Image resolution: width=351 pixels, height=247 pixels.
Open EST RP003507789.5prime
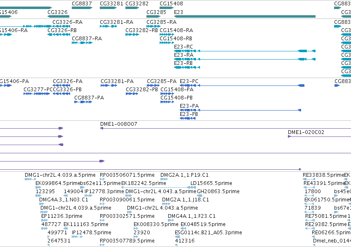pyautogui.click(x=102, y=245)
